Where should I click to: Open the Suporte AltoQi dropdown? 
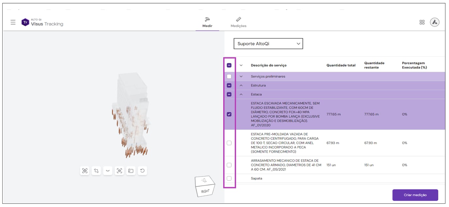click(268, 44)
